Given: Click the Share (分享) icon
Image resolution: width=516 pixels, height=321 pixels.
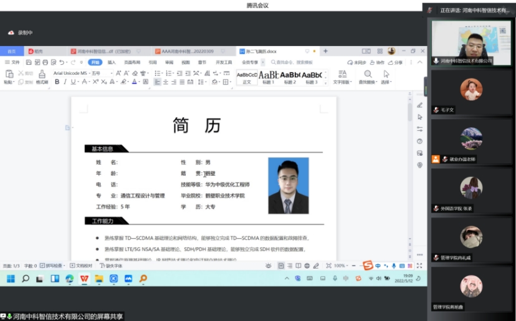Looking at the screenshot, I should click(393, 62).
